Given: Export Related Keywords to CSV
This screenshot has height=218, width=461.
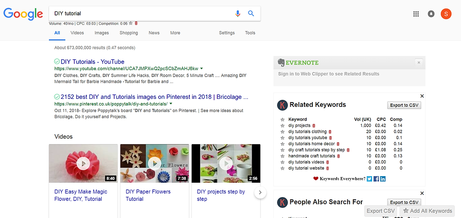Looking at the screenshot, I should coord(404,105).
